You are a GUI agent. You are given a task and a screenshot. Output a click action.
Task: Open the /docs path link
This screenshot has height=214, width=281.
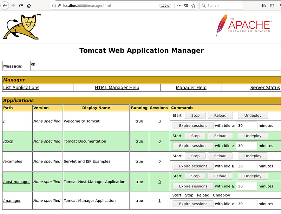tap(8, 141)
